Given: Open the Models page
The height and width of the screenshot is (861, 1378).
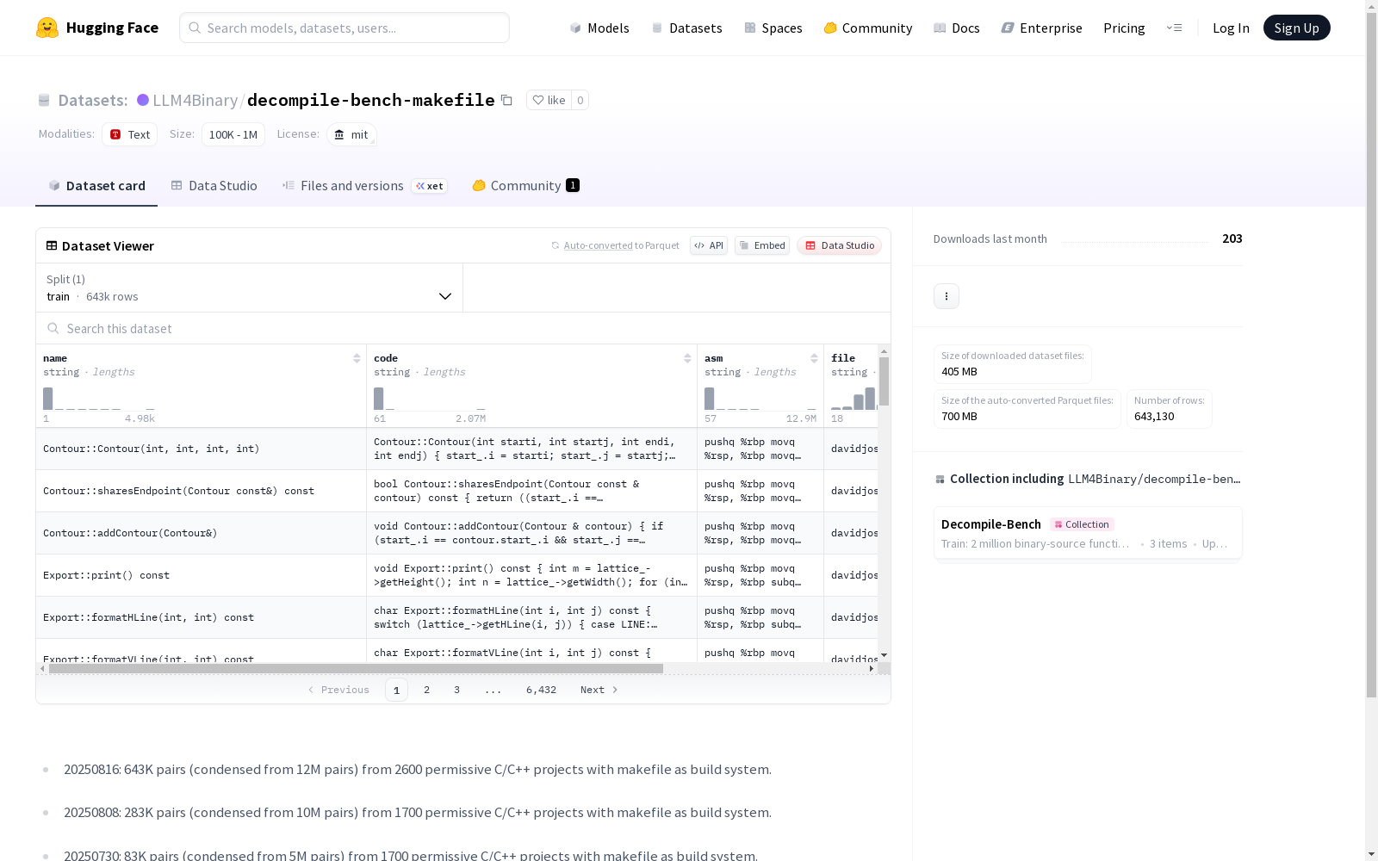Looking at the screenshot, I should tap(599, 28).
